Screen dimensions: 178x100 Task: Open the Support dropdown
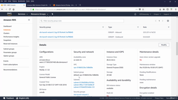tap(167, 14)
